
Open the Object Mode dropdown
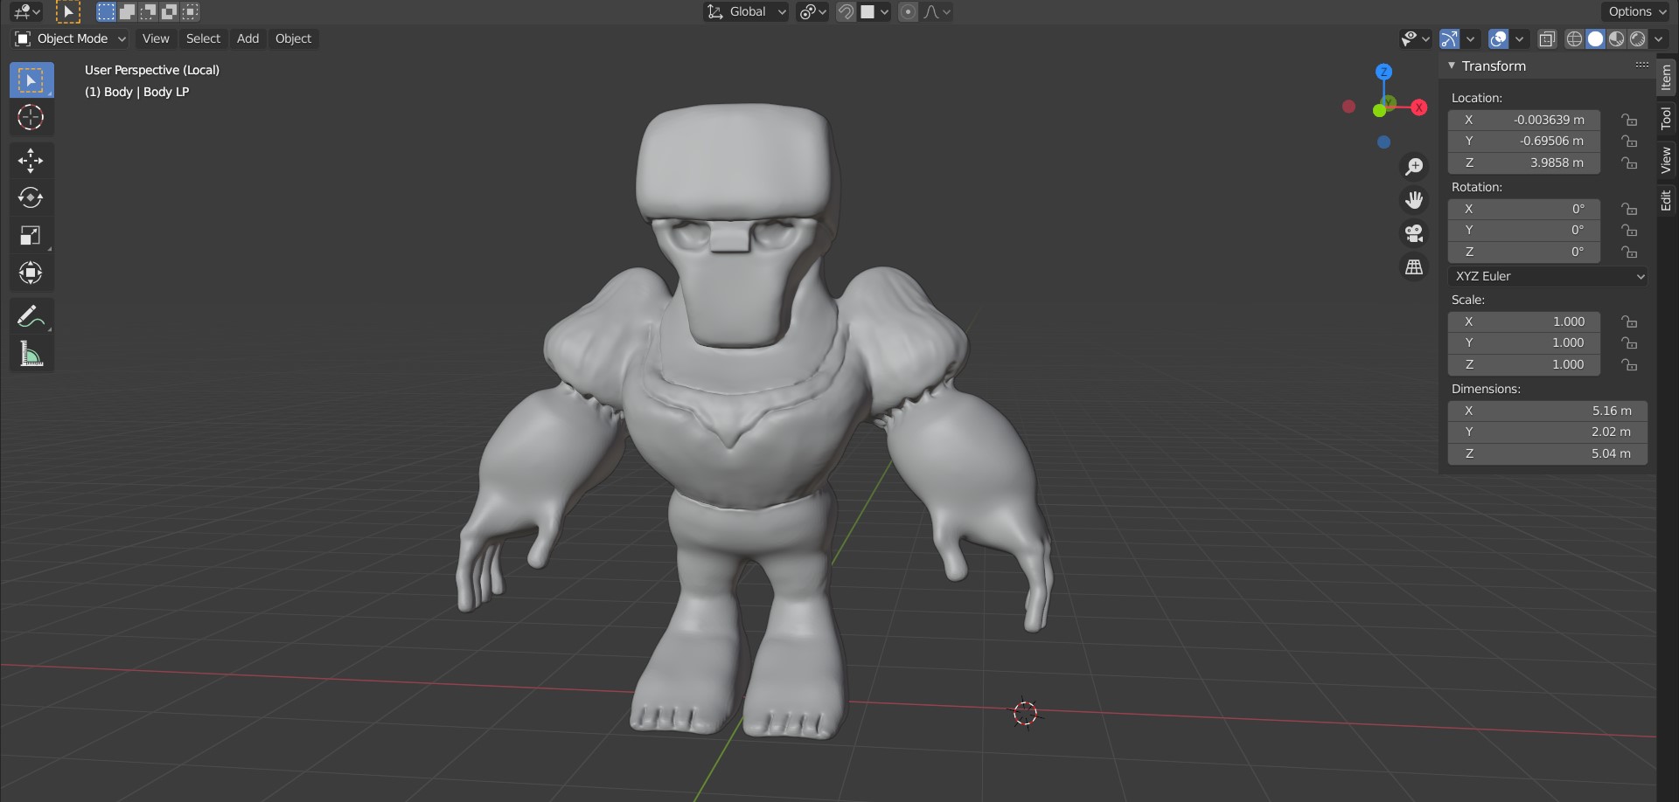point(70,38)
